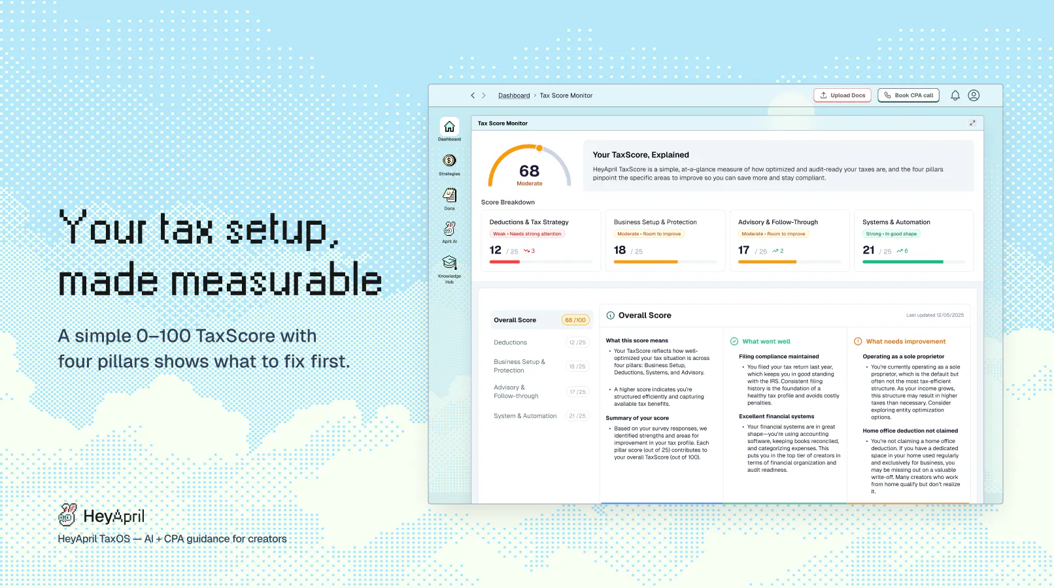
Task: Click the up-trend 2 indicator on Advisory card
Action: (x=778, y=251)
